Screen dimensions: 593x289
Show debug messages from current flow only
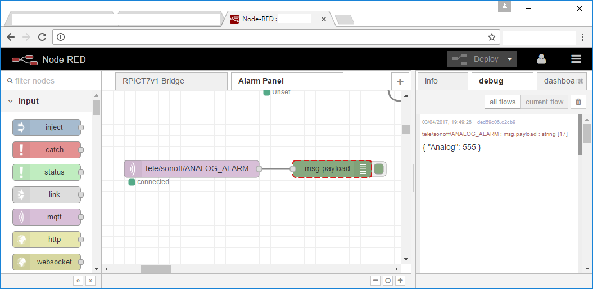tap(544, 102)
